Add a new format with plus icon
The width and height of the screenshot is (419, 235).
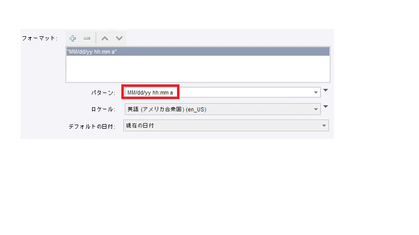click(73, 38)
